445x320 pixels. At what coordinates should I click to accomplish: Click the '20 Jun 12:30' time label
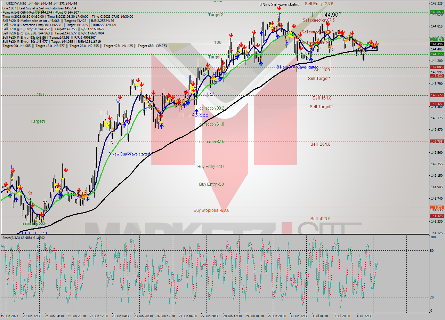pyautogui.click(x=32, y=316)
